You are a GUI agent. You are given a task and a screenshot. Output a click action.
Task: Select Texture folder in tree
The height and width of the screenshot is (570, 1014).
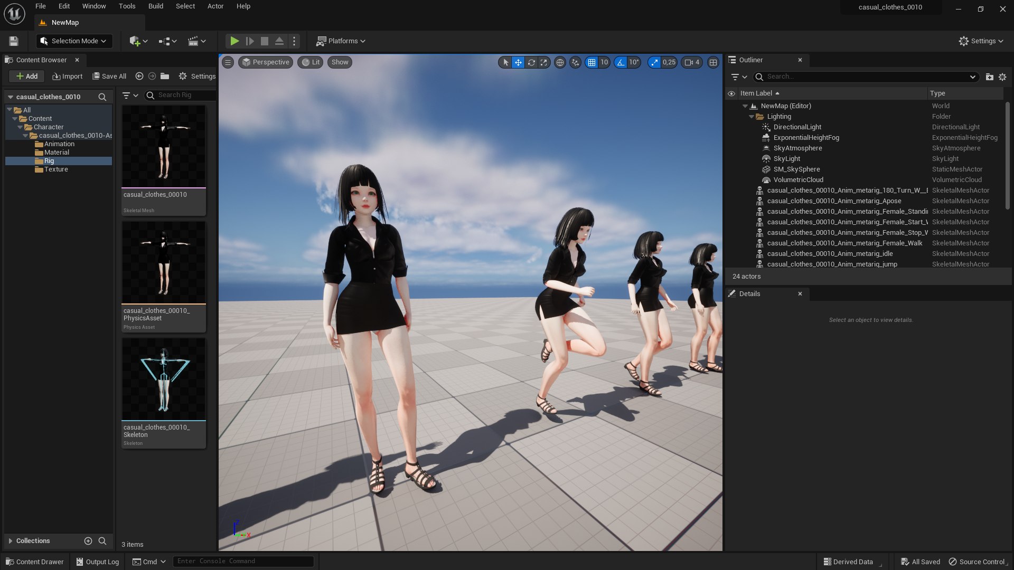pos(56,169)
